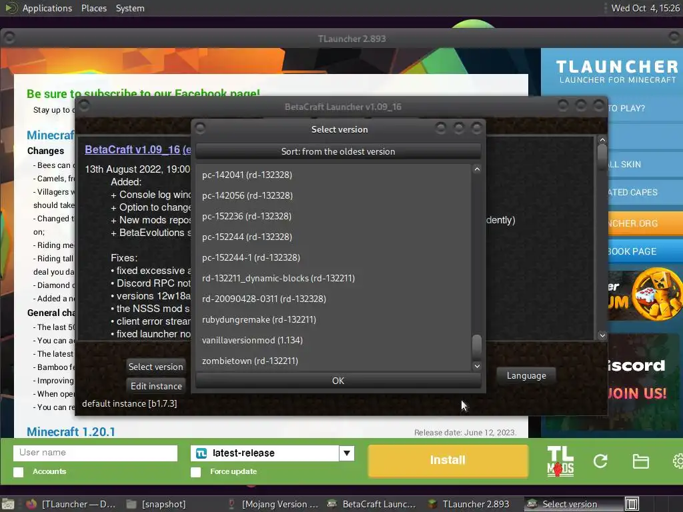Click Select version dialog menu button

click(x=200, y=129)
